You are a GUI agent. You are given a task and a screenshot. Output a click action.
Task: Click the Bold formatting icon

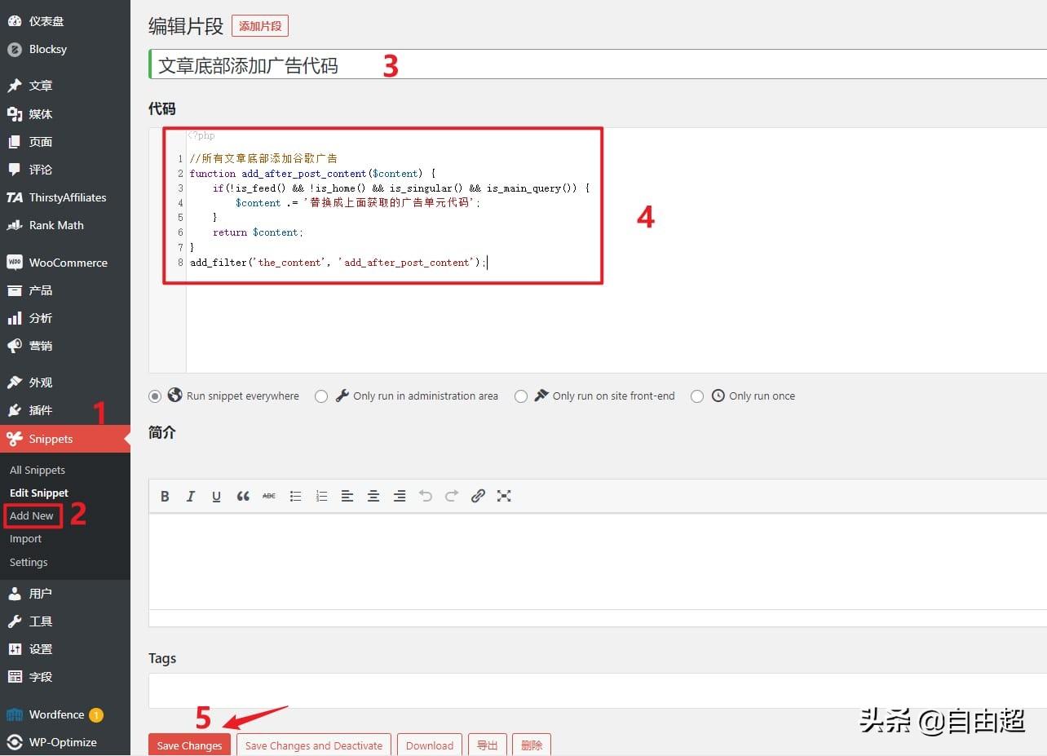point(165,496)
